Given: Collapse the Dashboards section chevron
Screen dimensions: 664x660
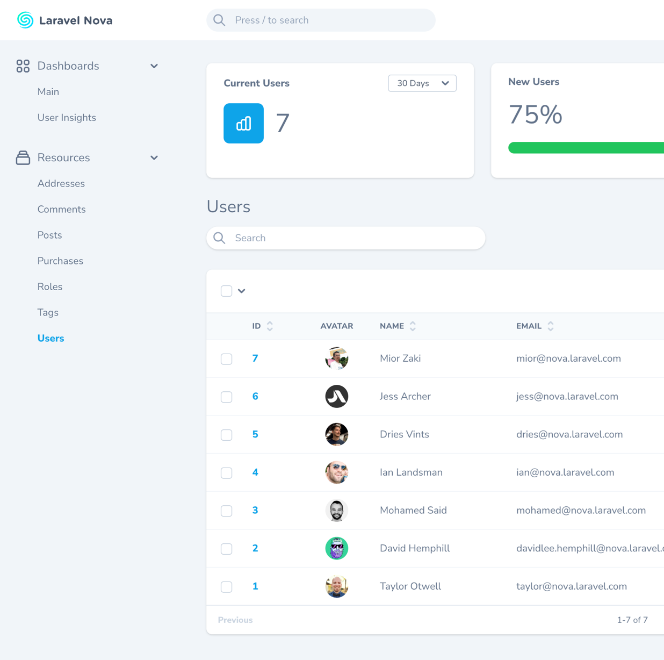Looking at the screenshot, I should (x=154, y=66).
